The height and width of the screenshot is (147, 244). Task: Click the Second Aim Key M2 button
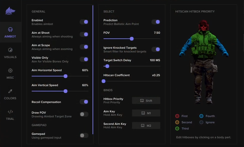click(x=146, y=125)
